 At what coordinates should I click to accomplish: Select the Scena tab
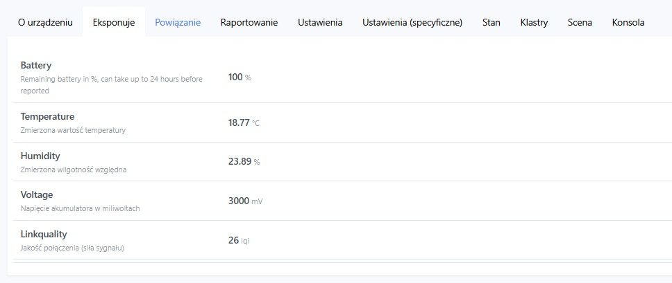[580, 22]
